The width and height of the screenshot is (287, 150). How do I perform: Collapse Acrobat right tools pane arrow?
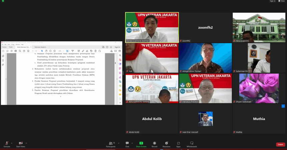(117, 79)
